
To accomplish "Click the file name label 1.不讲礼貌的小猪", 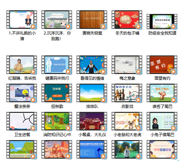I will (22, 36).
